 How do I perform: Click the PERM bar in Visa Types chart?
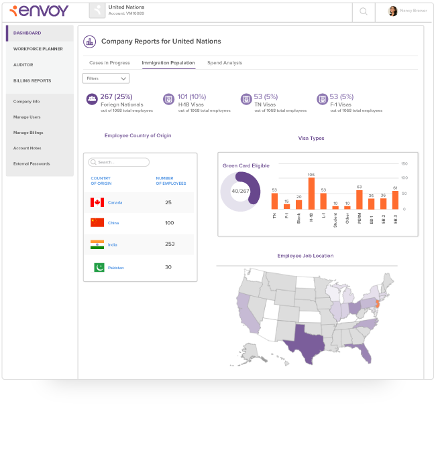point(360,200)
